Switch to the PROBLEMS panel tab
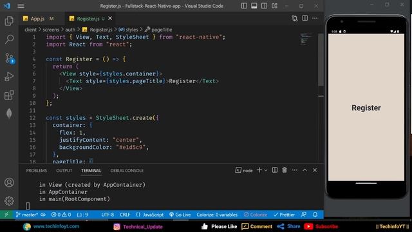The height and width of the screenshot is (232, 412). point(37,170)
